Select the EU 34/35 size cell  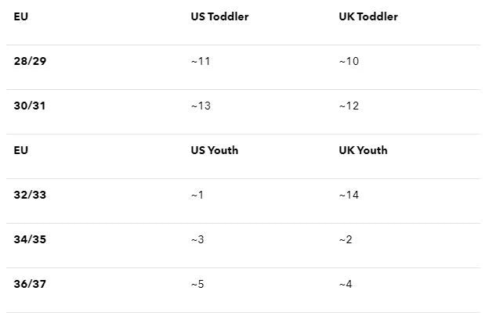(30, 239)
